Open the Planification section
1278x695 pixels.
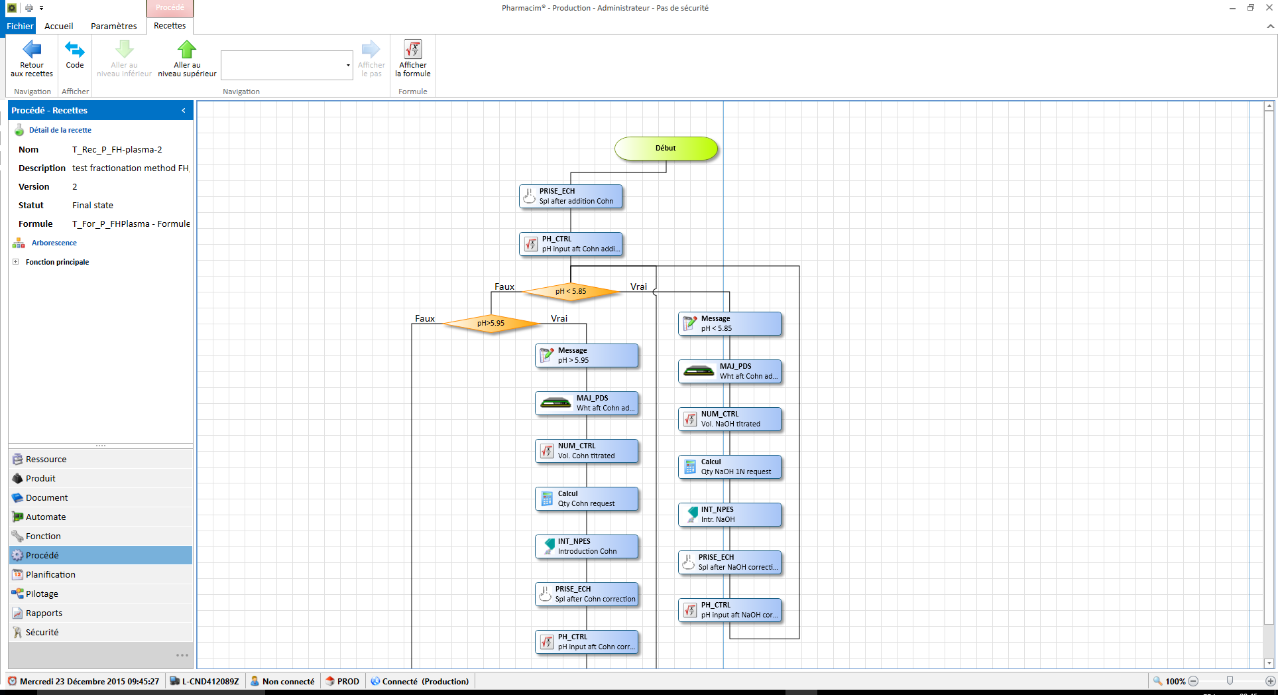(101, 574)
